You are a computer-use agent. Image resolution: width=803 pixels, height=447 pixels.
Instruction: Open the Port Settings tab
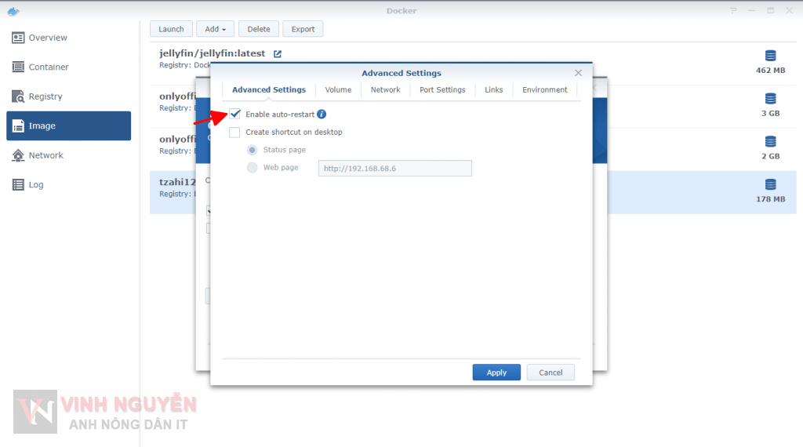442,90
